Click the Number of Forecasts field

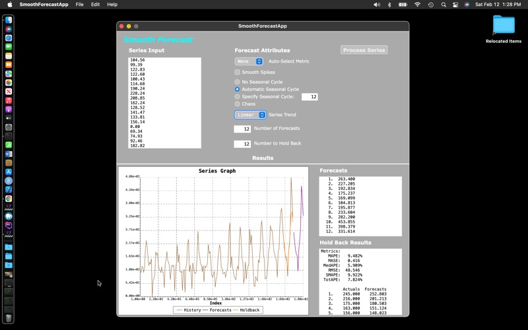pos(242,129)
